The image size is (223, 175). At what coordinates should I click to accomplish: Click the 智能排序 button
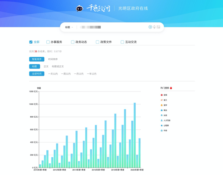(x=37, y=59)
